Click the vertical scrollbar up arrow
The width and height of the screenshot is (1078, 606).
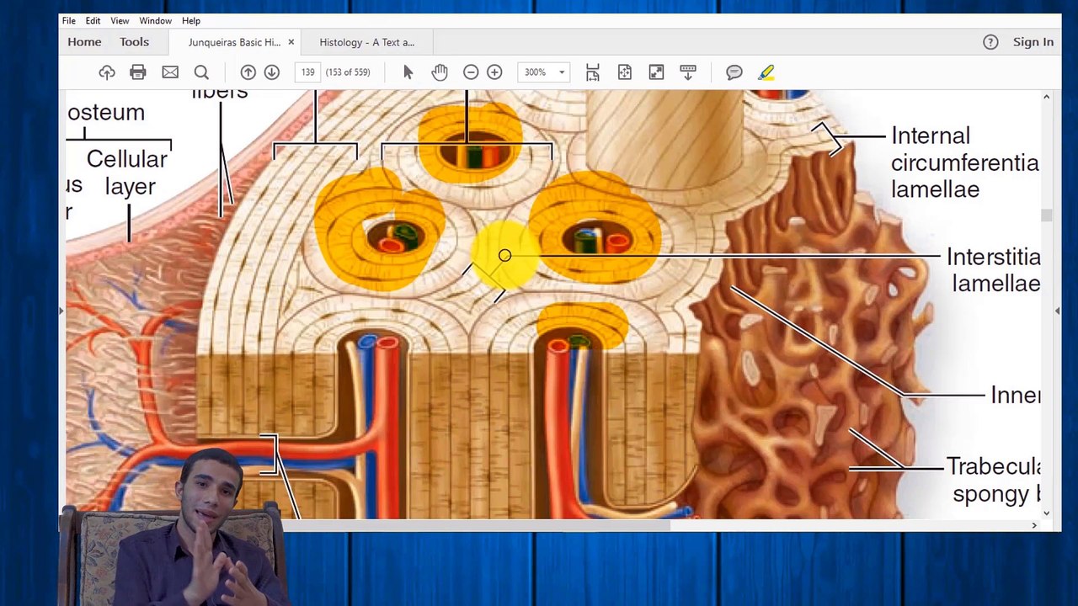point(1047,98)
